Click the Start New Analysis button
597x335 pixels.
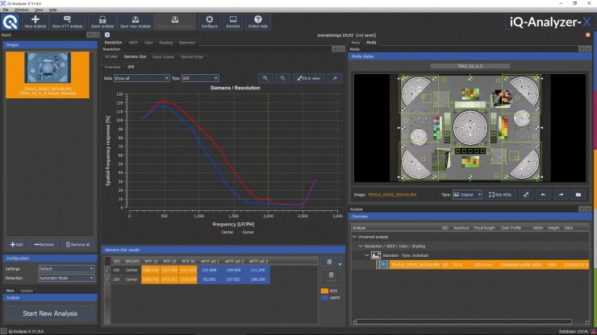pyautogui.click(x=50, y=313)
